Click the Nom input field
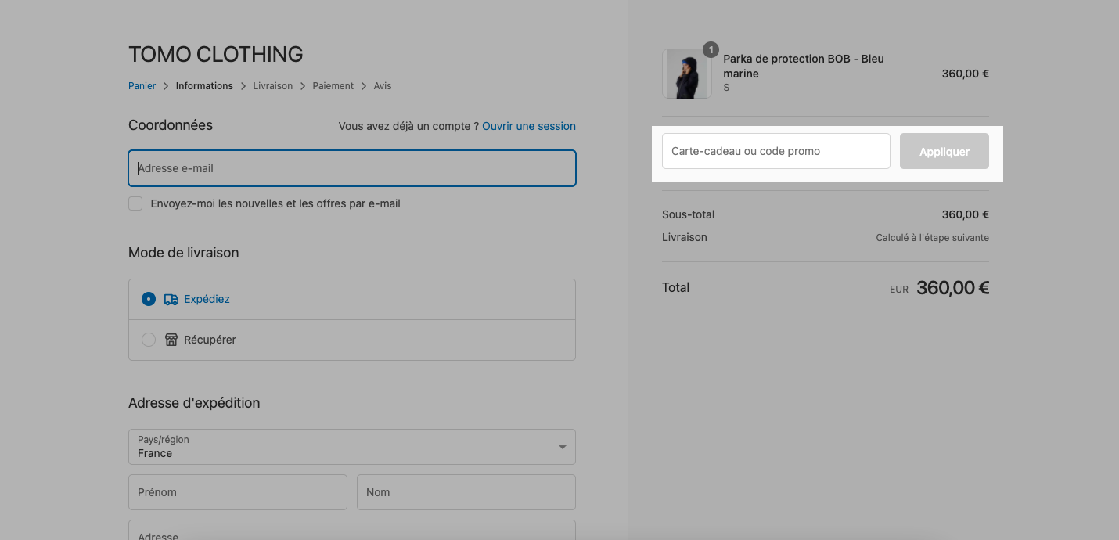The image size is (1119, 540). [x=466, y=492]
